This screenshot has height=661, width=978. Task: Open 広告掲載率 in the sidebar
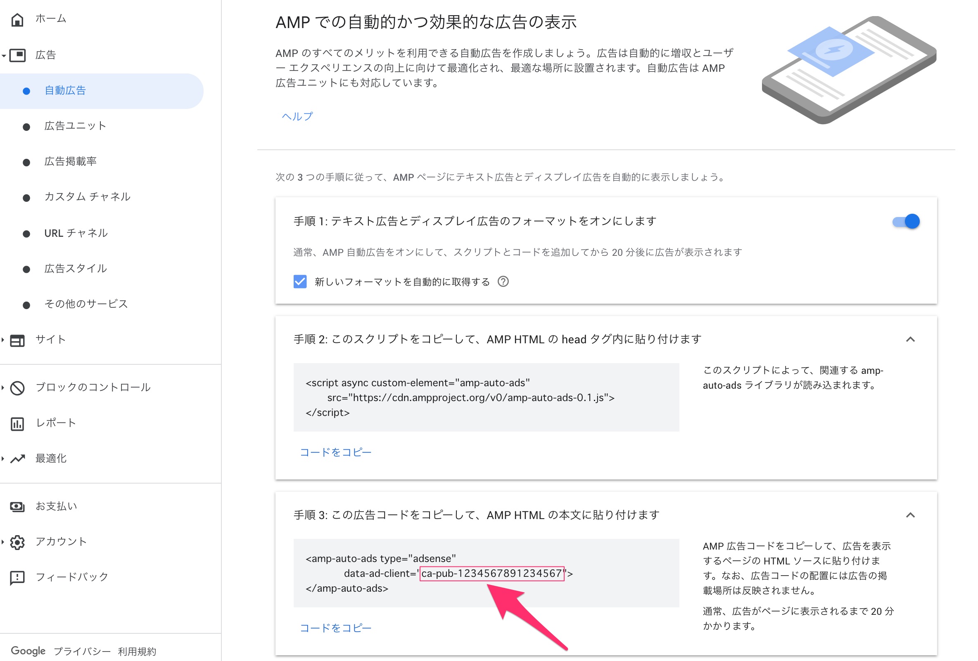(71, 161)
